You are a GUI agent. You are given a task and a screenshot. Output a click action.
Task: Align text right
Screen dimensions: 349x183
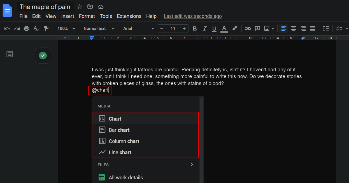[303, 29]
